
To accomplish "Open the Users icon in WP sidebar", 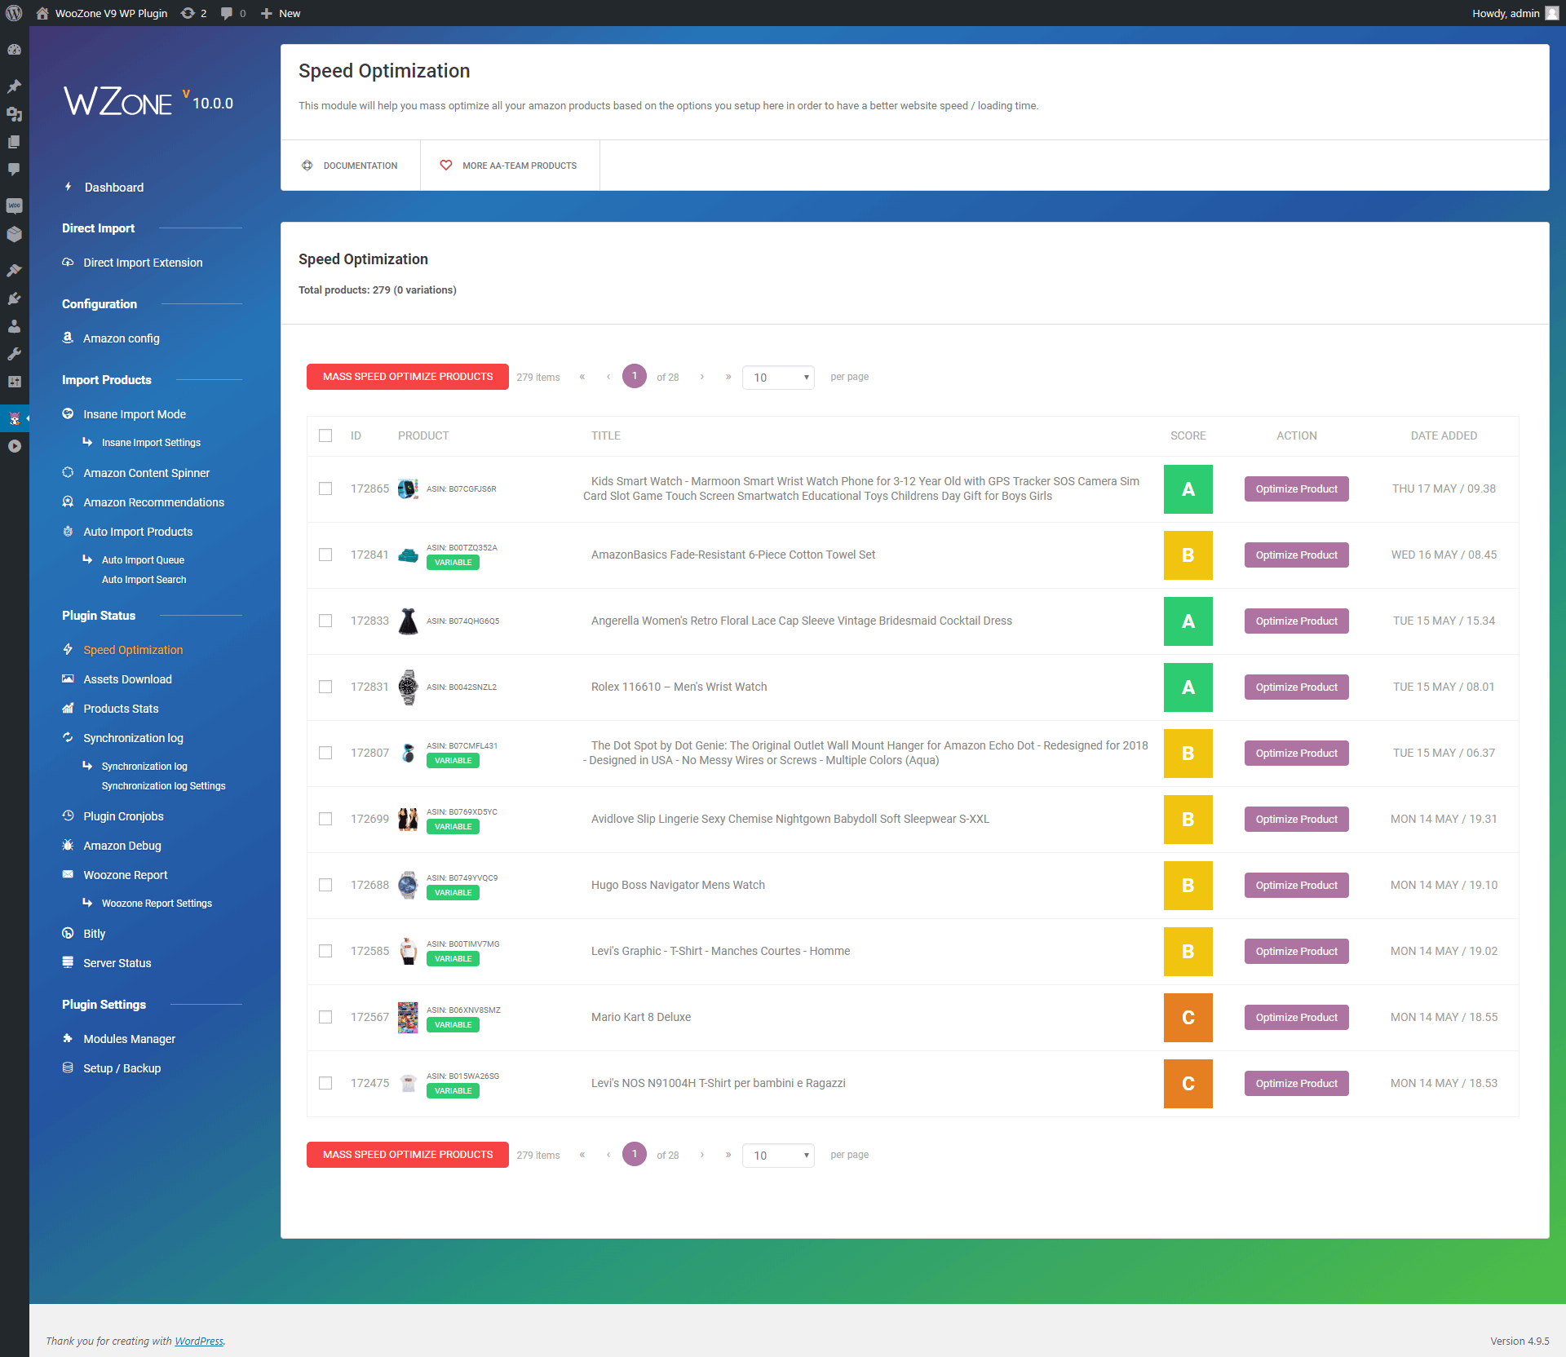I will 14,326.
